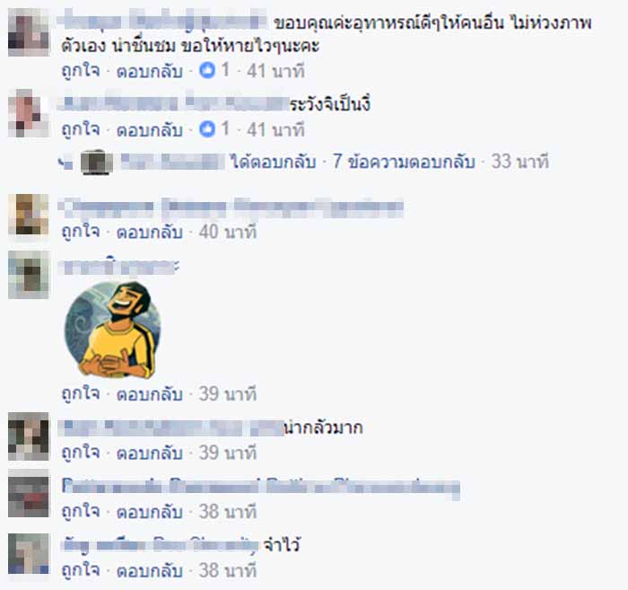Like the จำไว้ comment with ถูกใจ
Screen dimensions: 628x590
[81, 570]
